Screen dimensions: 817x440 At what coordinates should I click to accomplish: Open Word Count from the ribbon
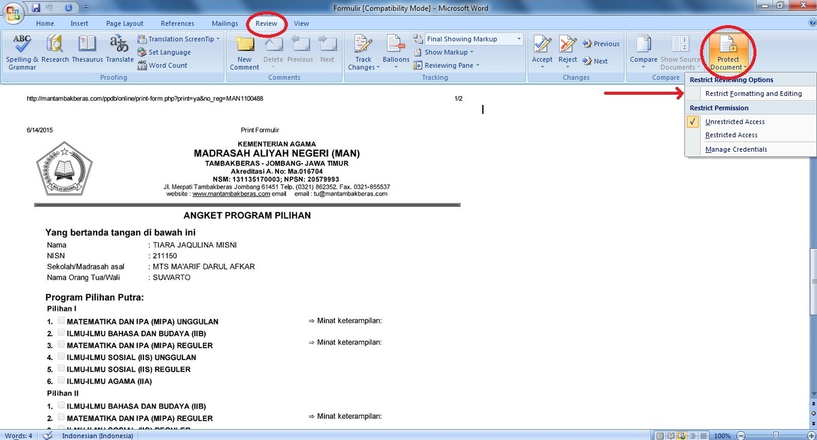162,65
